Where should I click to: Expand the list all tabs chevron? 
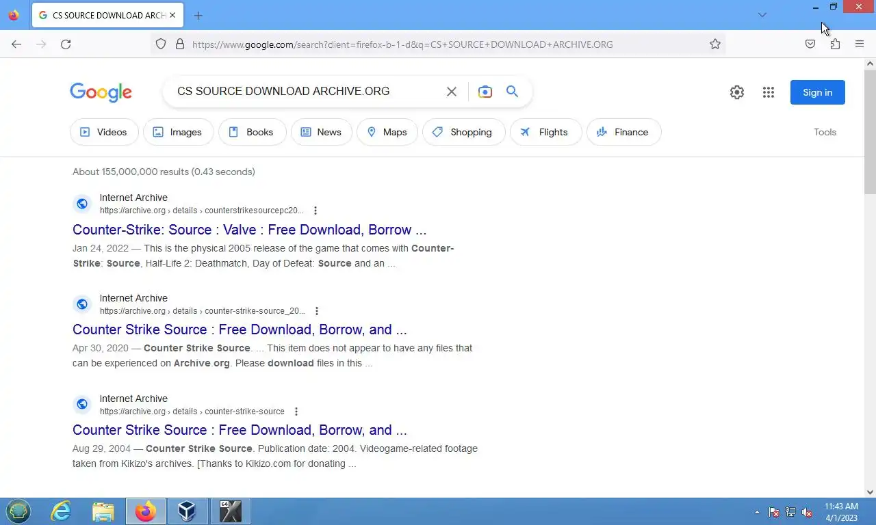click(x=762, y=15)
